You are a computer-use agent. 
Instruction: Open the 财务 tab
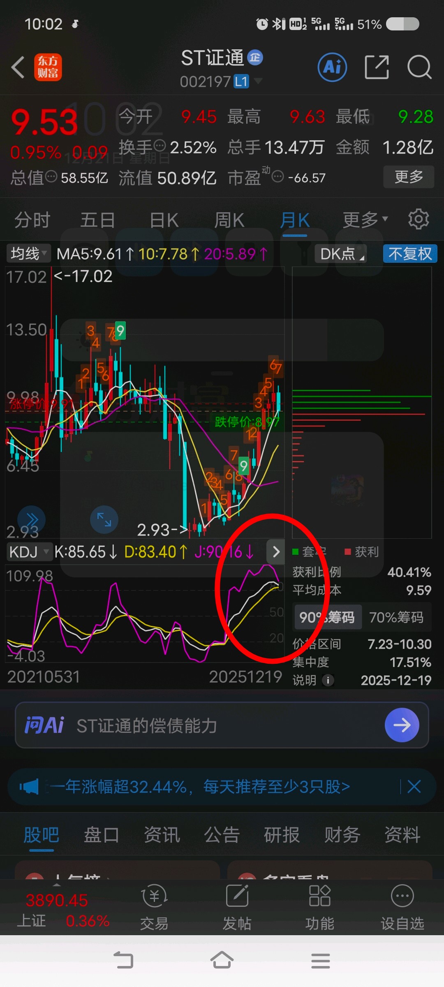point(342,835)
